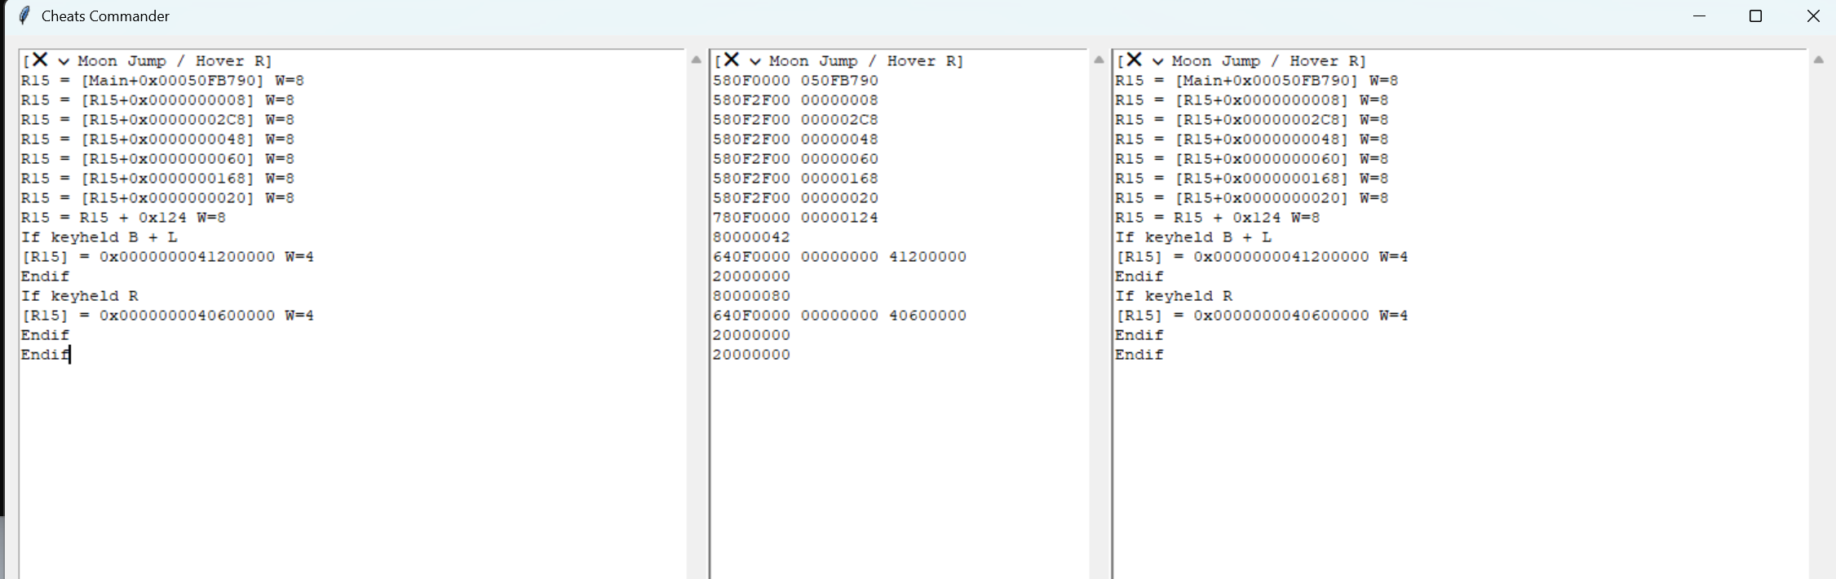Click 'R15 = [R15+0x0000000008] W=8' in left pane

157,100
